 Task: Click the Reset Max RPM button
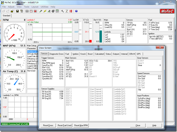[x=81, y=125]
